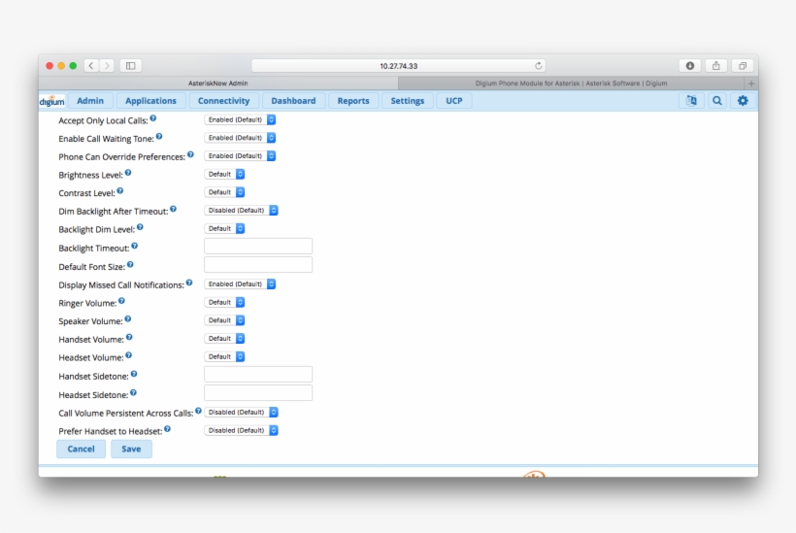Click the Cancel button
The image size is (796, 533).
(82, 449)
